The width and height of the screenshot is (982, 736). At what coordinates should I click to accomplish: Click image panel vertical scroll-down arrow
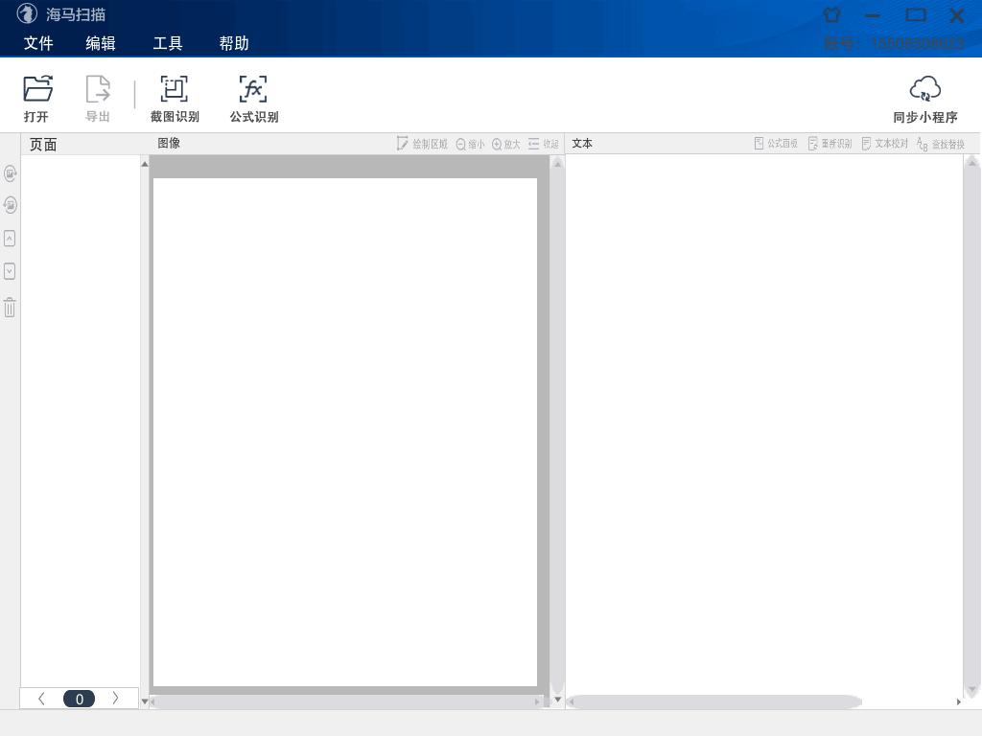(557, 700)
